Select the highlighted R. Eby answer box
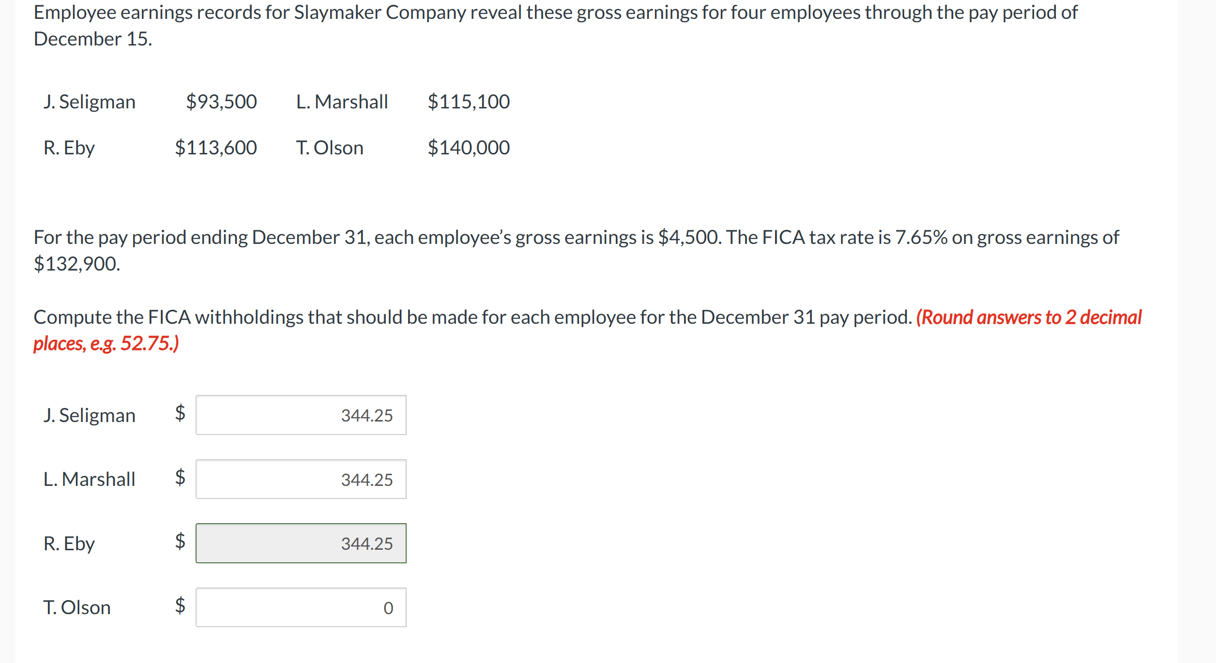Image resolution: width=1216 pixels, height=663 pixels. 300,543
